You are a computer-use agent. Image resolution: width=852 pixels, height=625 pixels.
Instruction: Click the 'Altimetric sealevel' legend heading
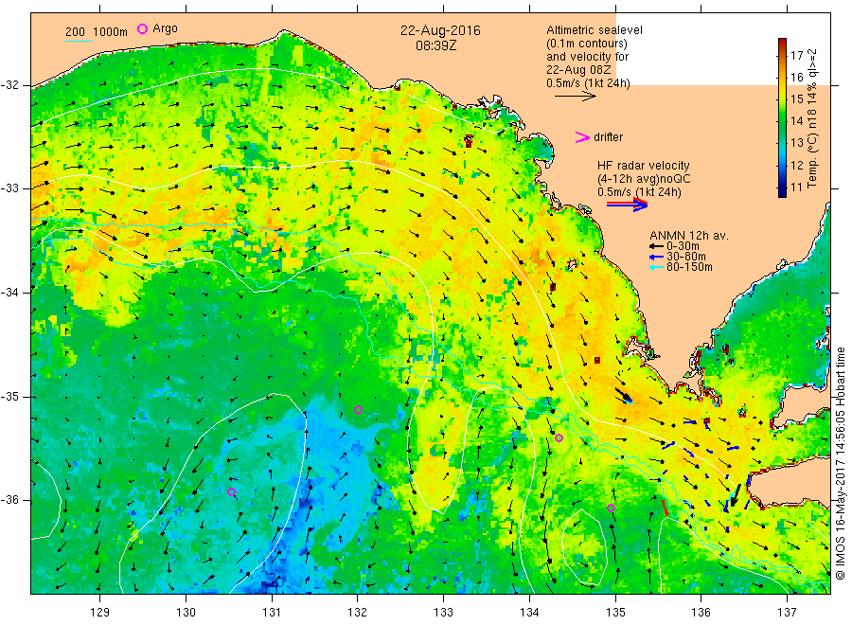595,30
